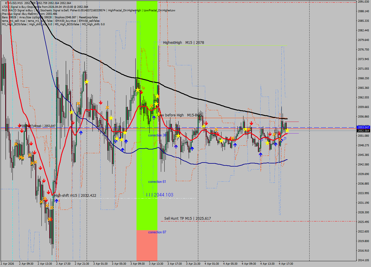Click the yellow star on the latest candle
Viewport: 371px width, 267px height.
click(287, 131)
